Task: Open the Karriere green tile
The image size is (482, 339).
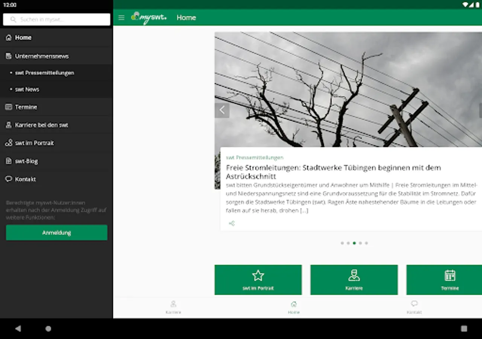Action: pyautogui.click(x=354, y=280)
